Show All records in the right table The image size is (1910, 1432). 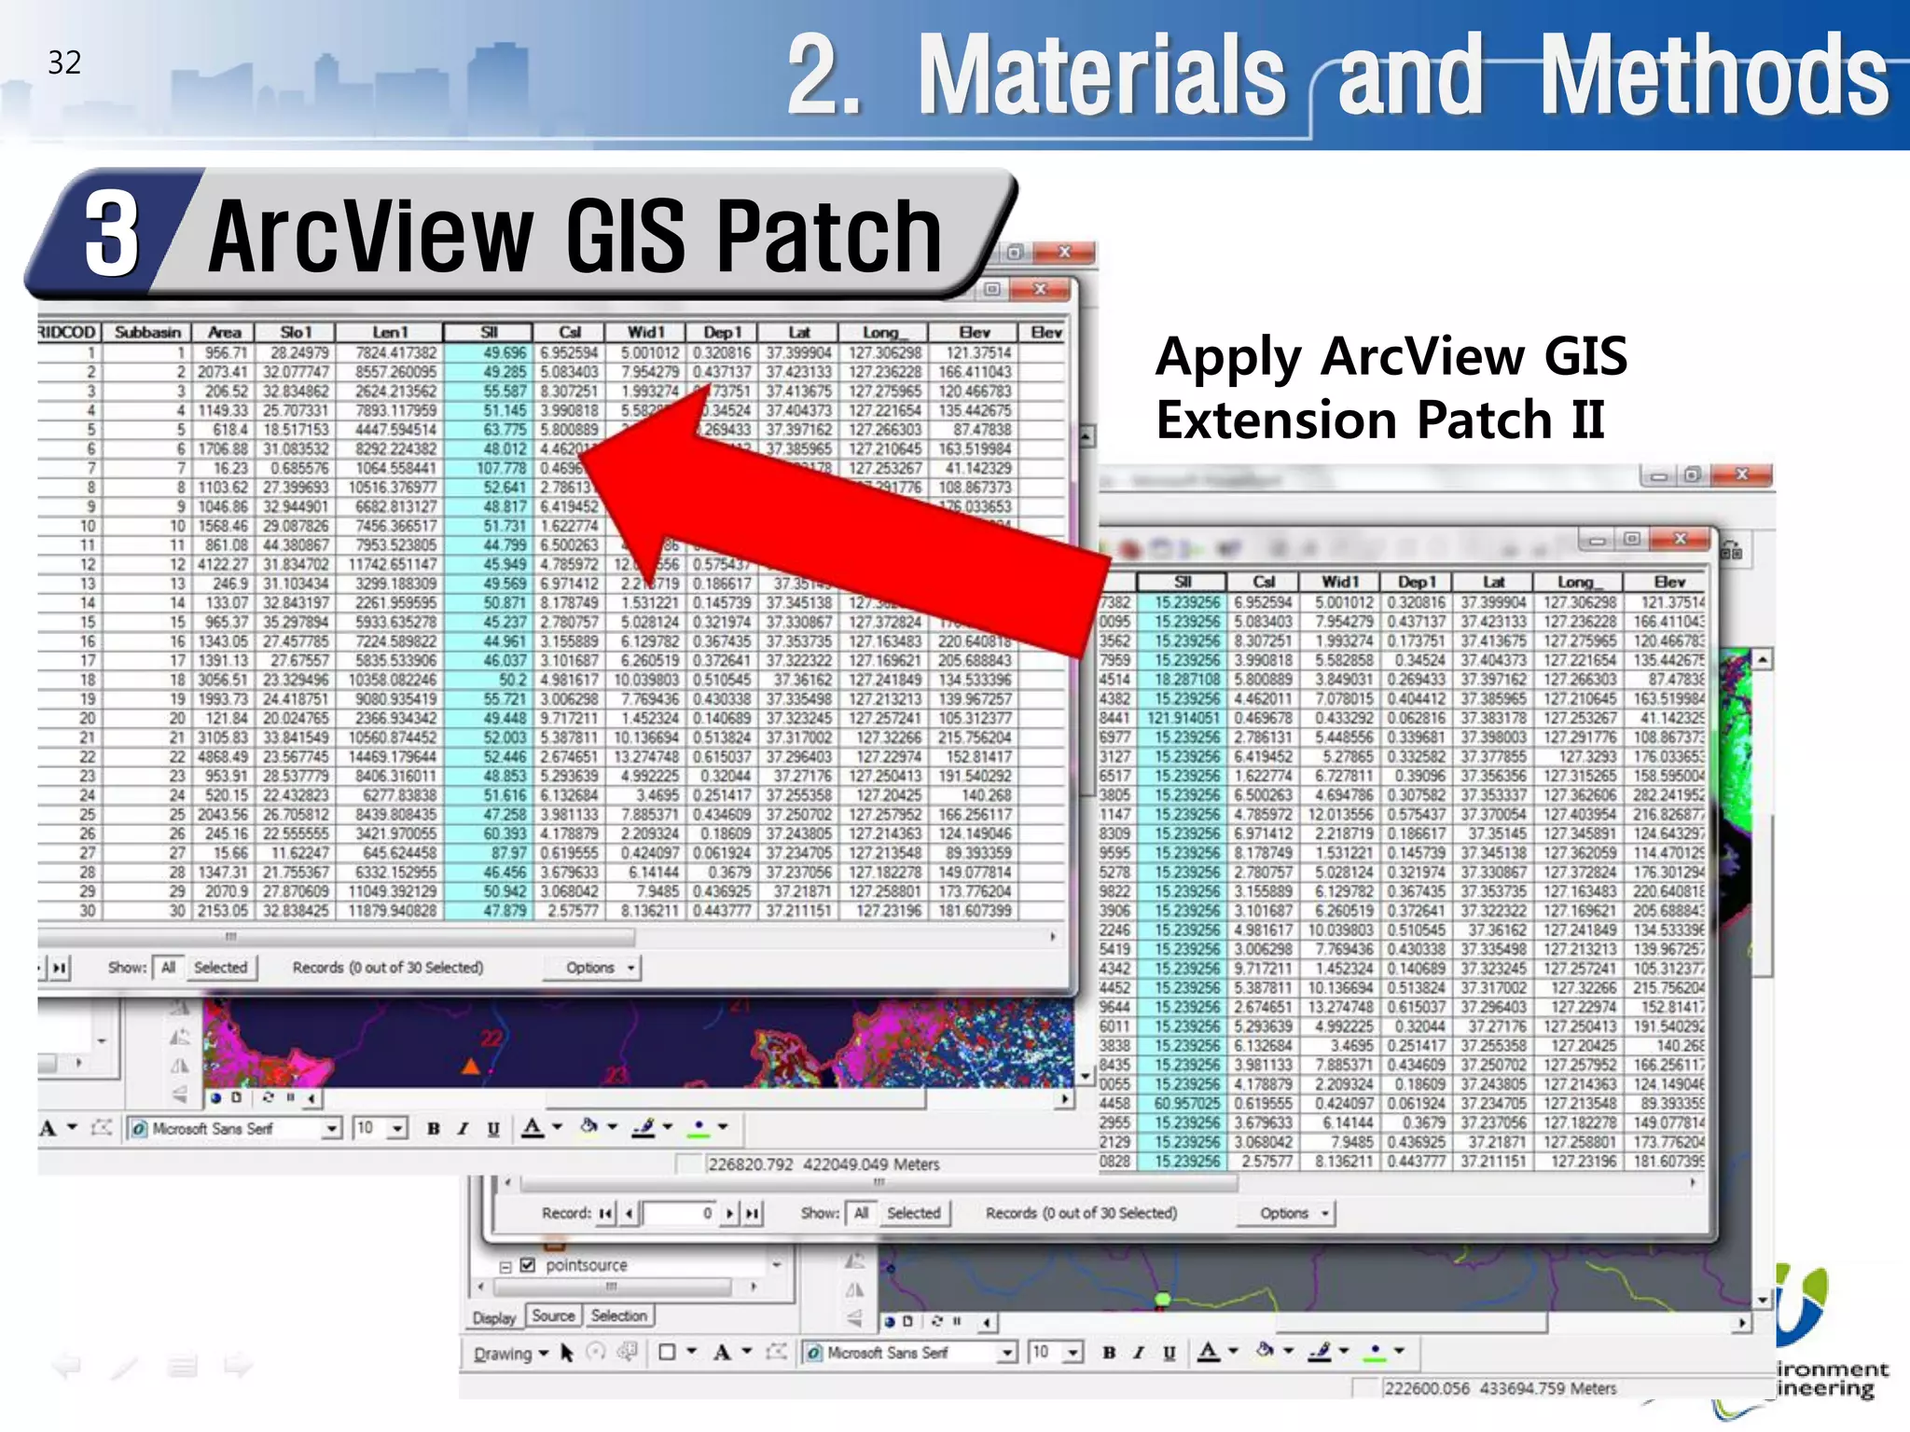[x=861, y=1213]
